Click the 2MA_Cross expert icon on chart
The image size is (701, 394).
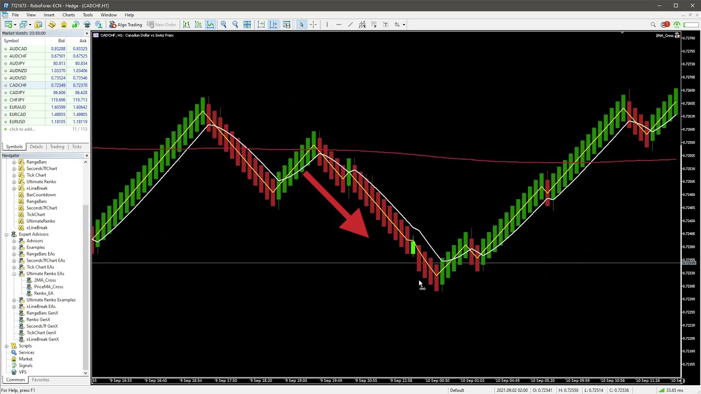pyautogui.click(x=677, y=36)
